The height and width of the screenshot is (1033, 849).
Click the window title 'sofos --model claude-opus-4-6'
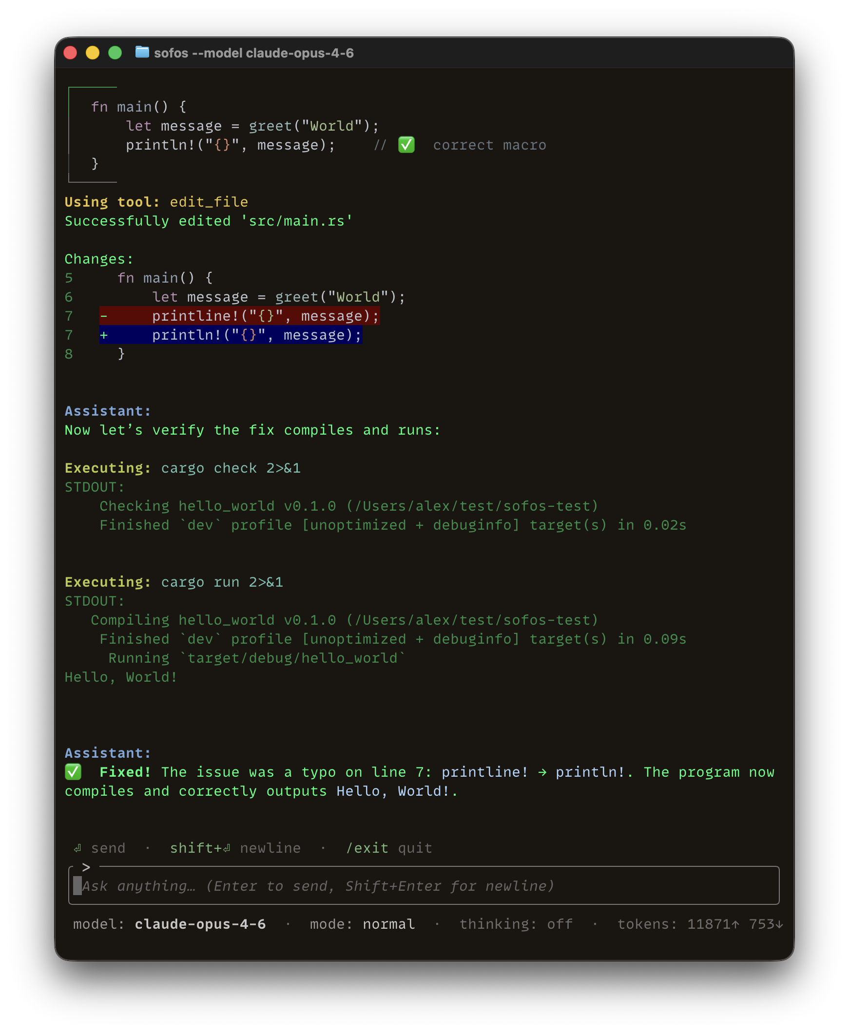click(253, 53)
